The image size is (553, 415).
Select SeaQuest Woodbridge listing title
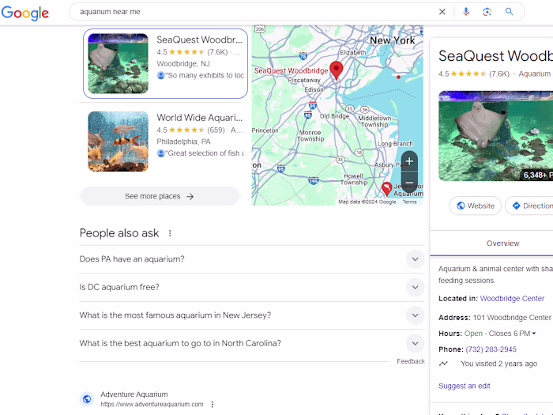coord(200,40)
